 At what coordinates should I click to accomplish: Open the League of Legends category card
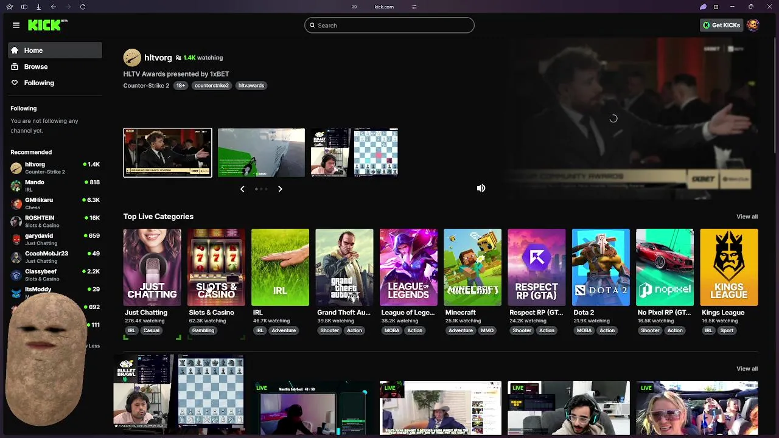[x=408, y=267]
